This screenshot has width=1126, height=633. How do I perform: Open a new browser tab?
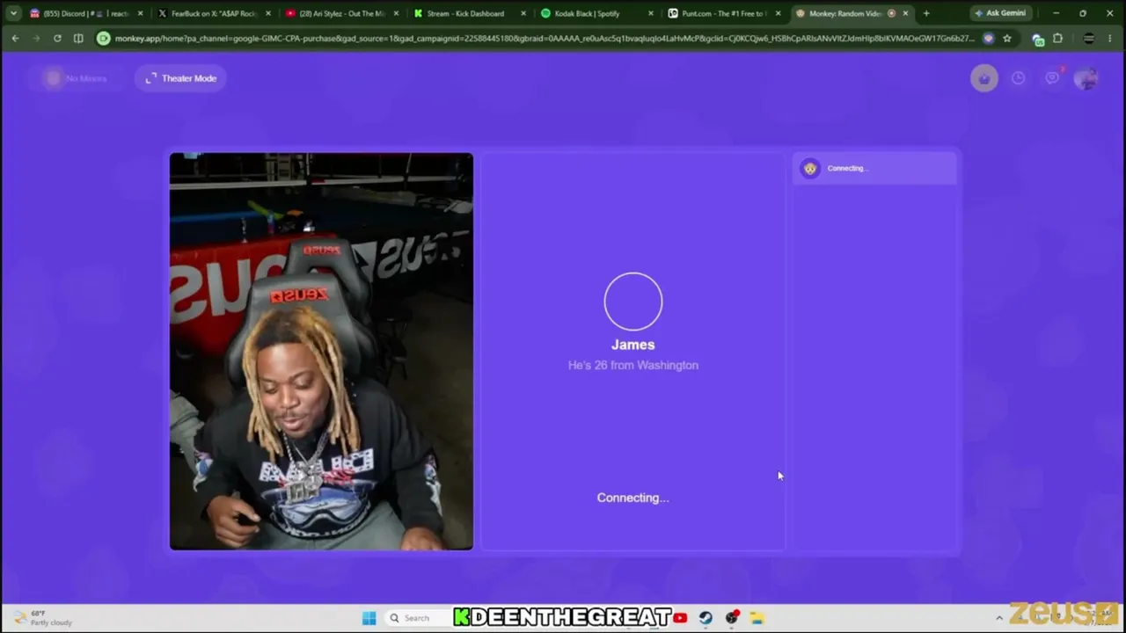(x=926, y=13)
